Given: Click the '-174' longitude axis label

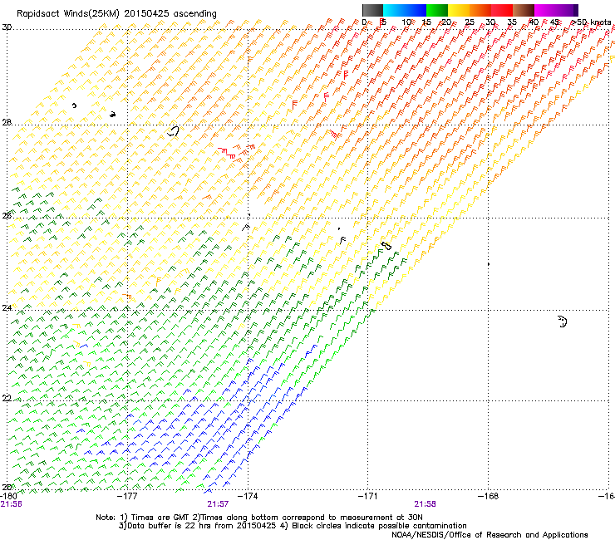Looking at the screenshot, I should coord(248,496).
